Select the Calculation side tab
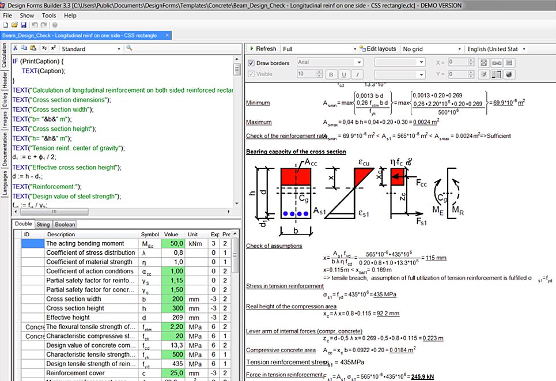This screenshot has width=556, height=381. point(4,55)
